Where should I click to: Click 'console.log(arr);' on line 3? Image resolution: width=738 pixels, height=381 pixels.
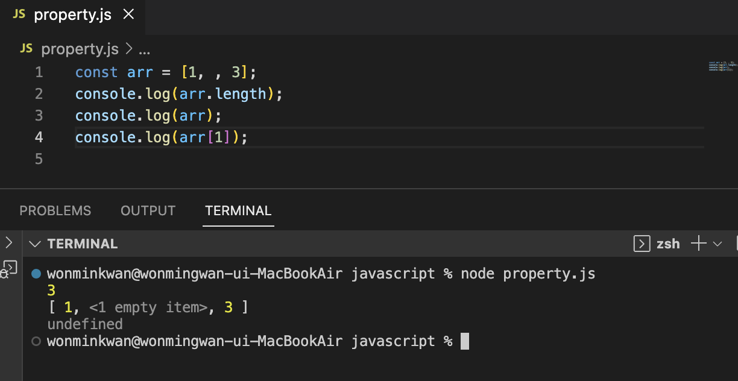[x=149, y=116]
